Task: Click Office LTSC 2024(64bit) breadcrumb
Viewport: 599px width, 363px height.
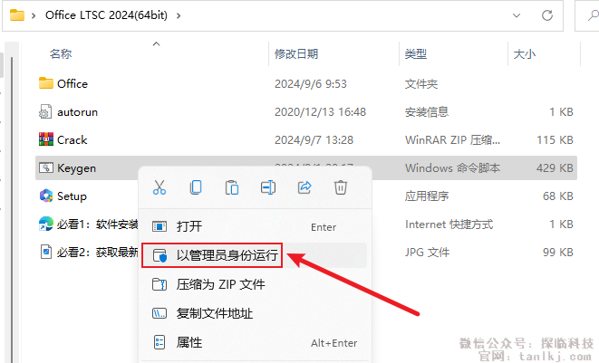Action: point(106,15)
